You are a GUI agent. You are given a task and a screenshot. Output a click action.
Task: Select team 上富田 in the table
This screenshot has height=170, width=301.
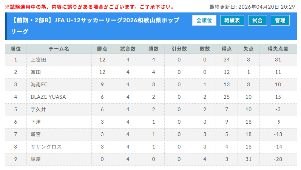[x=39, y=60]
